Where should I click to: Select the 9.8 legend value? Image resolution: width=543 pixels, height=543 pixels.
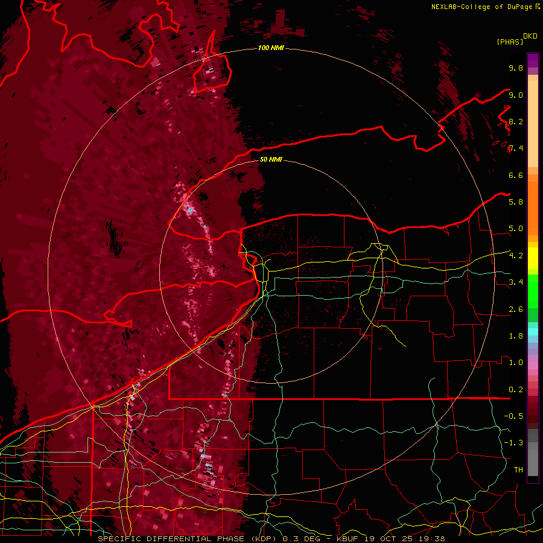point(516,68)
